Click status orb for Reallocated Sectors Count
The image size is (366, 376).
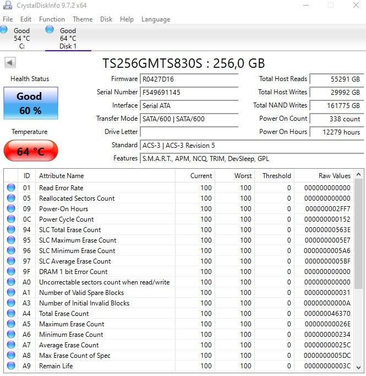[x=11, y=198]
